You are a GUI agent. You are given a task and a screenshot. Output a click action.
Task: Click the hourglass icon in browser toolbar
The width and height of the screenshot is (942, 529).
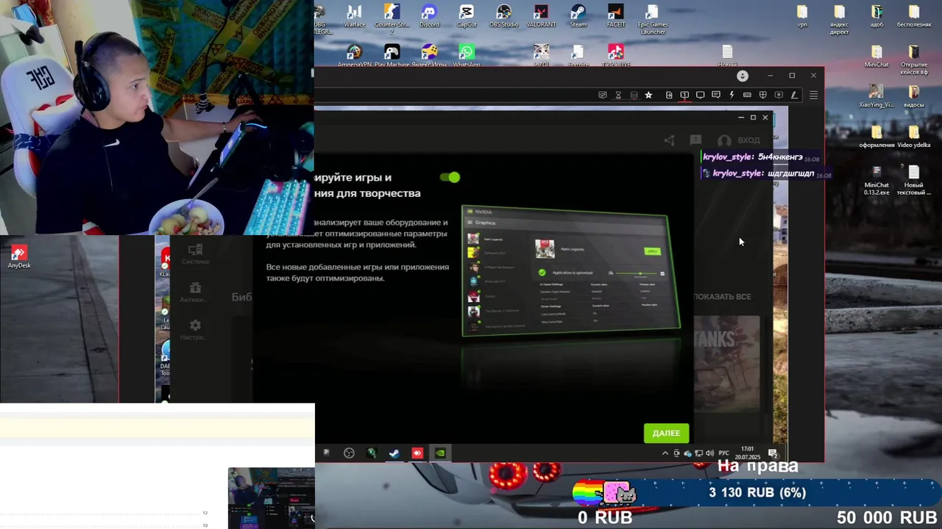pyautogui.click(x=618, y=95)
